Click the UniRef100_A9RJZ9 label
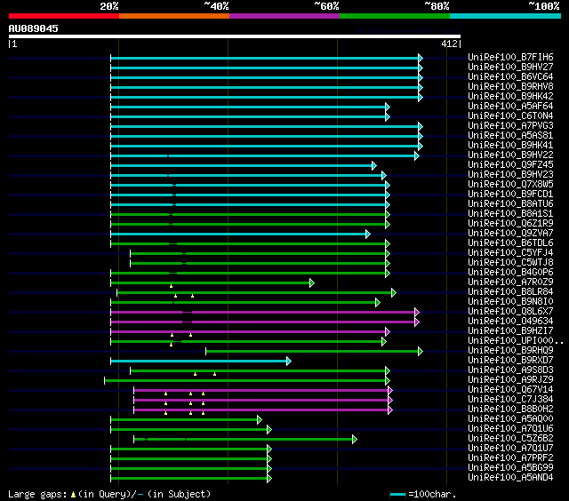 510,380
